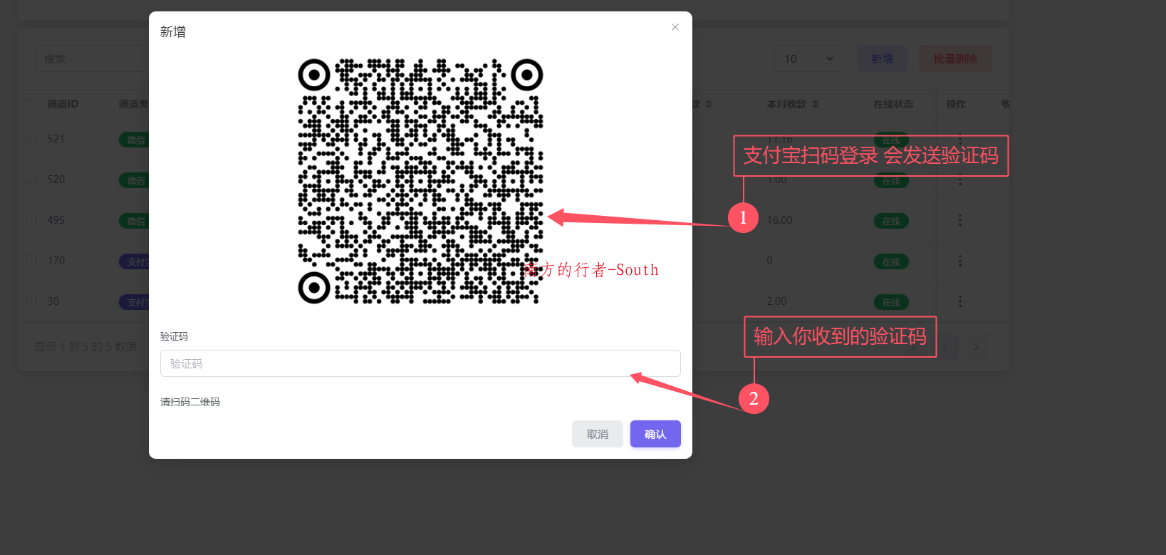
Task: Check the row checkbox for ID 170
Action: pyautogui.click(x=31, y=260)
